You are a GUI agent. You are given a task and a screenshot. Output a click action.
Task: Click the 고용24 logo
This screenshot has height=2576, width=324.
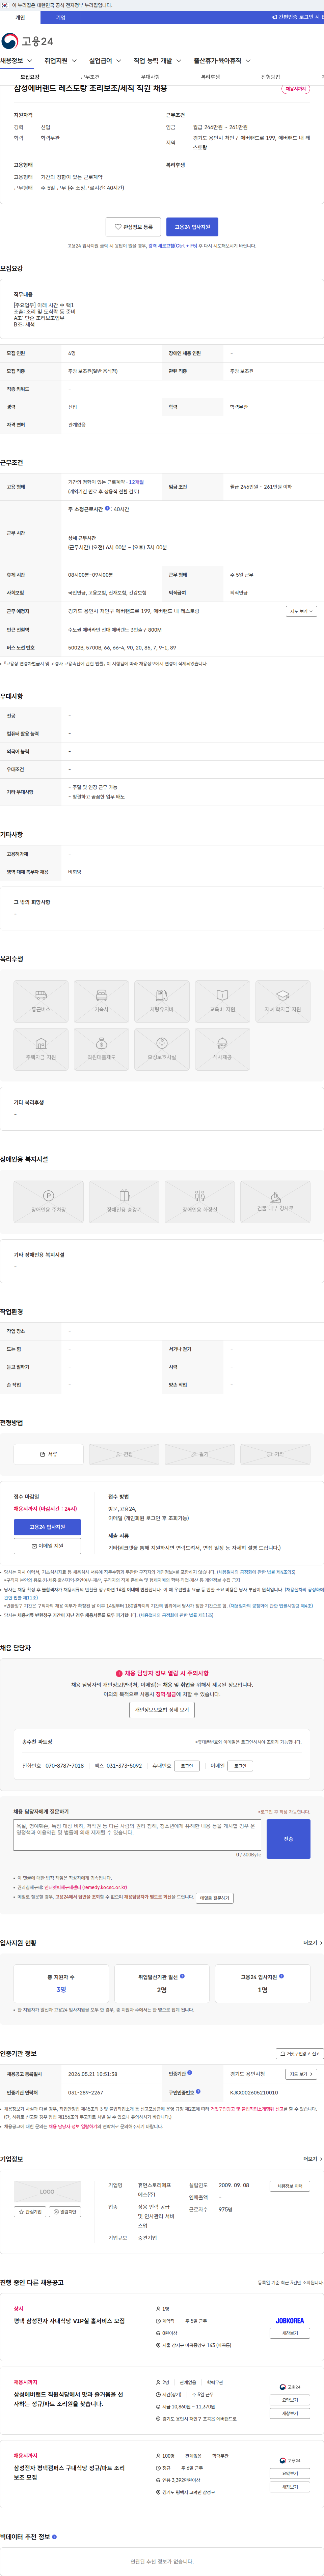[x=27, y=41]
